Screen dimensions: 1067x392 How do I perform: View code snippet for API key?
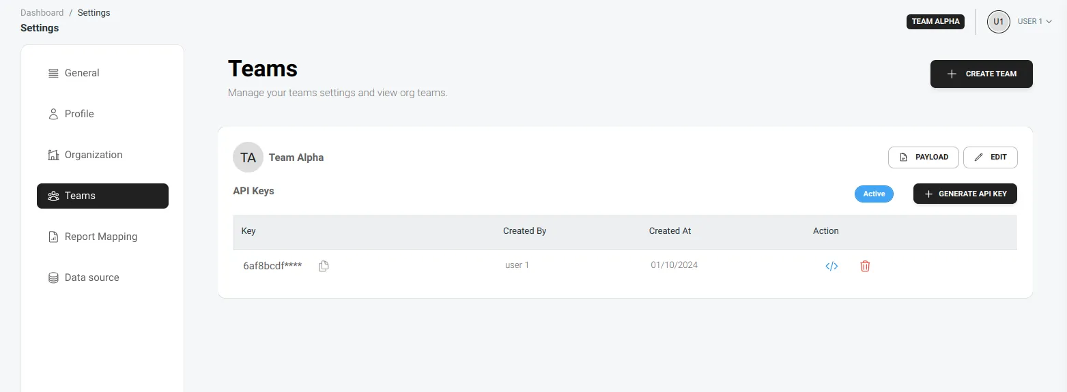pyautogui.click(x=831, y=266)
